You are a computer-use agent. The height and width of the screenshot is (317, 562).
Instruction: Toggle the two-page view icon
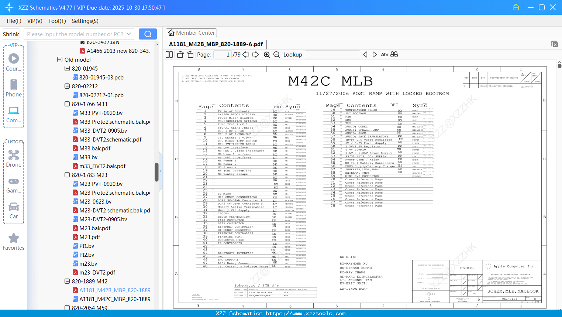click(169, 55)
